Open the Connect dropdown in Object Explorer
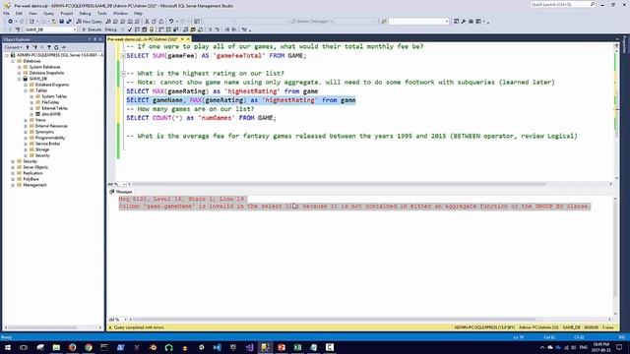The image size is (630, 354). coord(13,47)
